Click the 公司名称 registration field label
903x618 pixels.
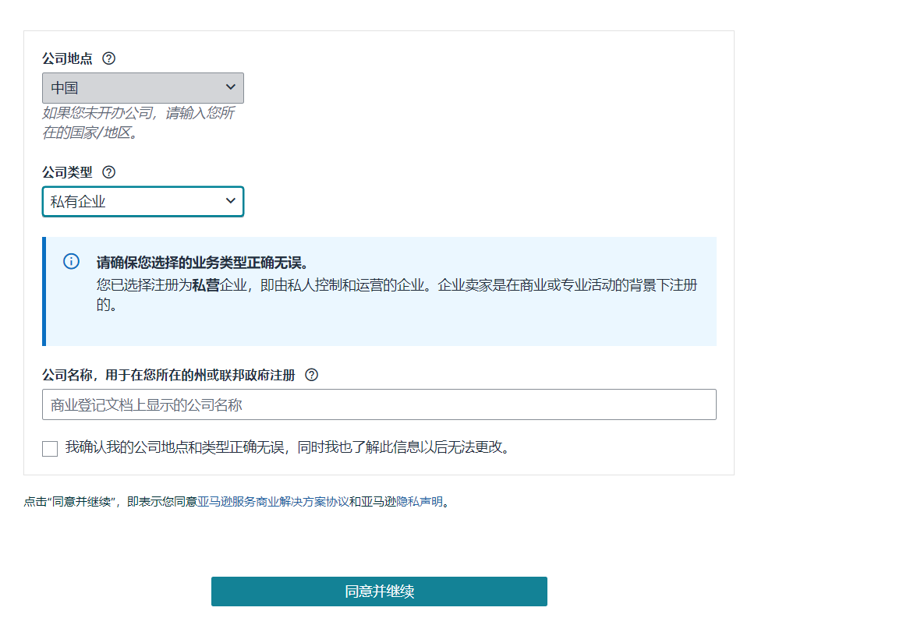(168, 375)
